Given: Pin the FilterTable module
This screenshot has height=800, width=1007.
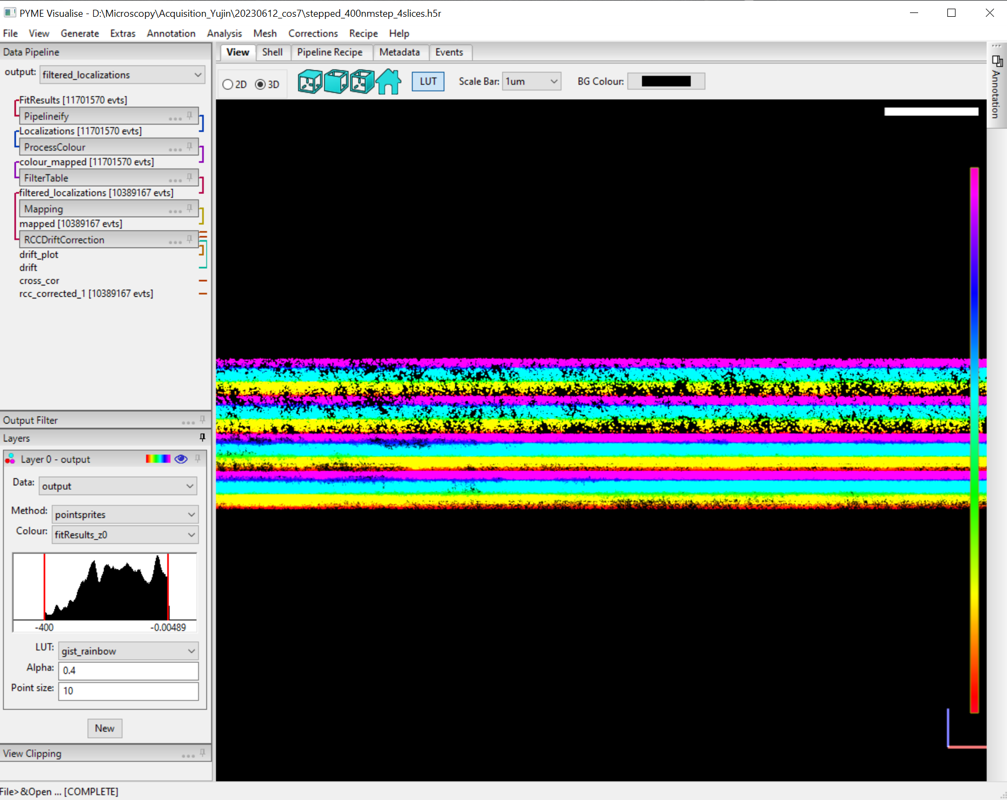Looking at the screenshot, I should 189,177.
